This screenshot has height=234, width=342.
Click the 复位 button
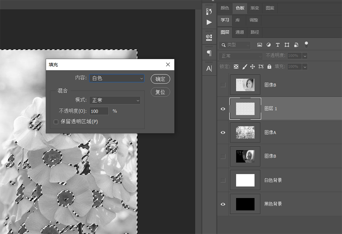(x=160, y=92)
